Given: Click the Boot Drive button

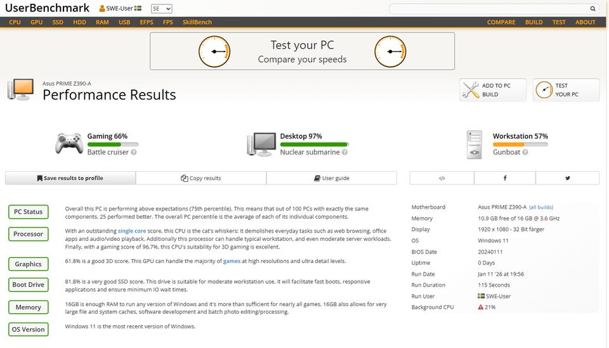Looking at the screenshot, I should [x=29, y=285].
